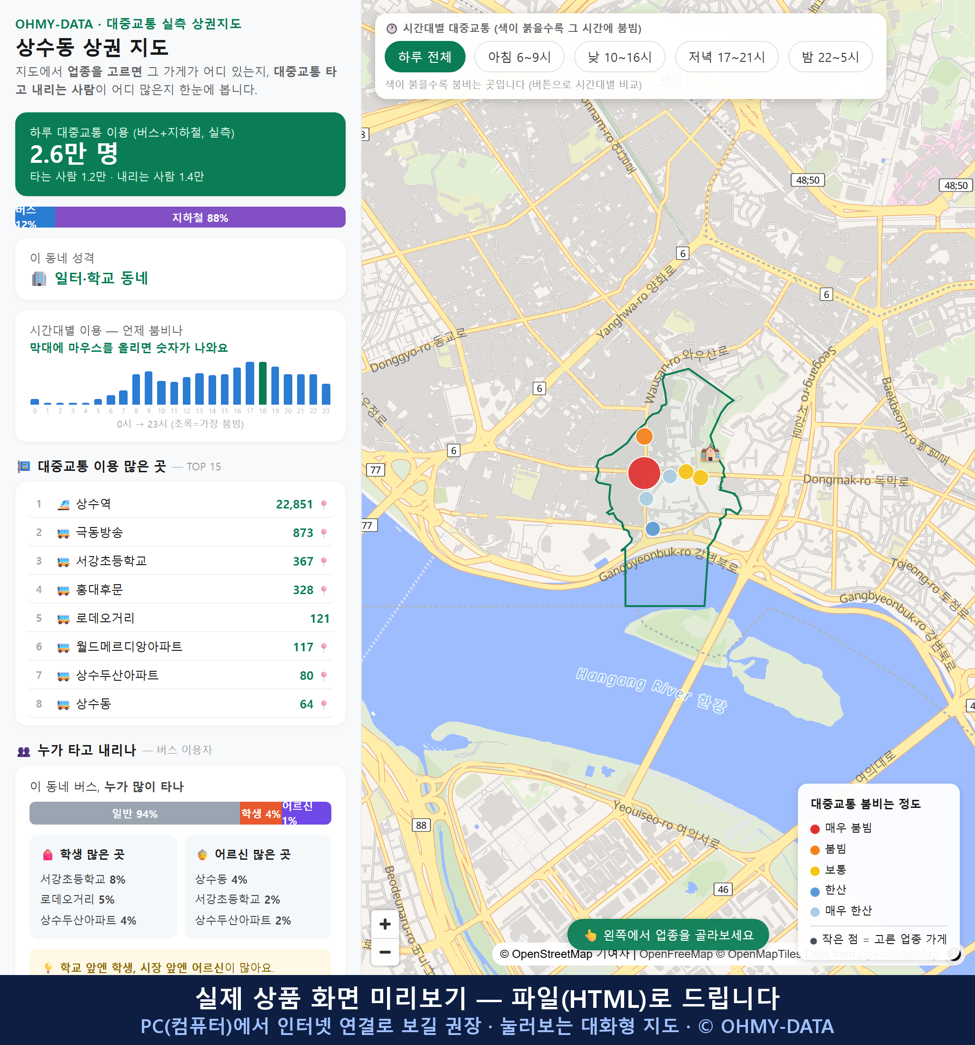Click the 일반 94% gray bar segment

pos(135,813)
